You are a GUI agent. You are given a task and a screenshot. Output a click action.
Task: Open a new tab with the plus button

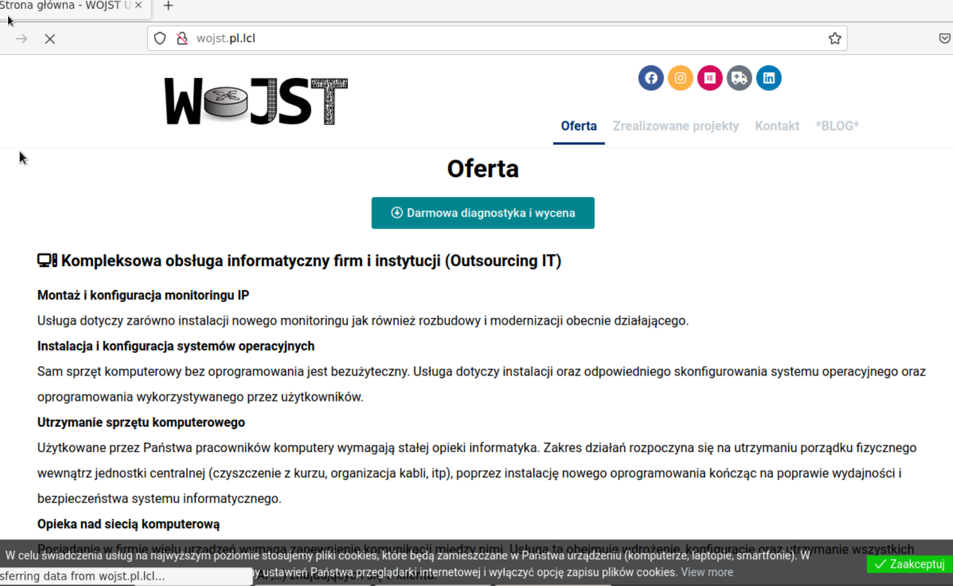168,6
